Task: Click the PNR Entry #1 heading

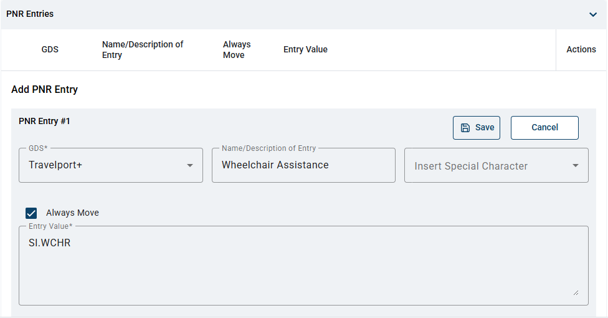Action: [44, 121]
